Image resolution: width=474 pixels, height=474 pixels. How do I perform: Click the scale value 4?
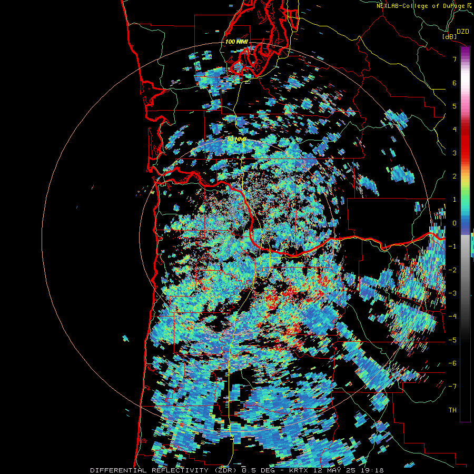[455, 130]
